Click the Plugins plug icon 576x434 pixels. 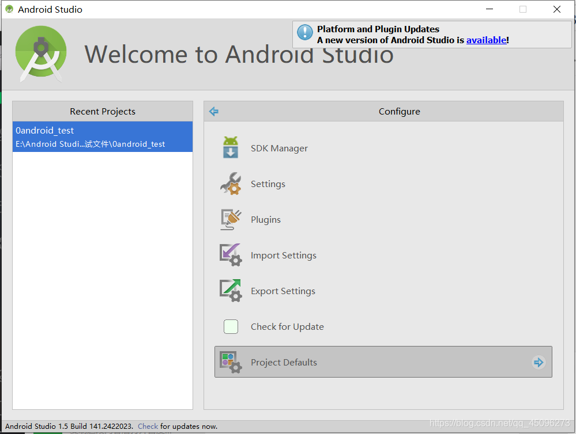tap(231, 219)
